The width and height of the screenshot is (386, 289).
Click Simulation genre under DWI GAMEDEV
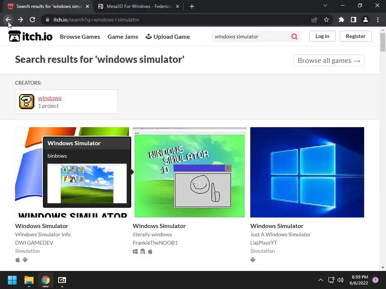tap(27, 251)
